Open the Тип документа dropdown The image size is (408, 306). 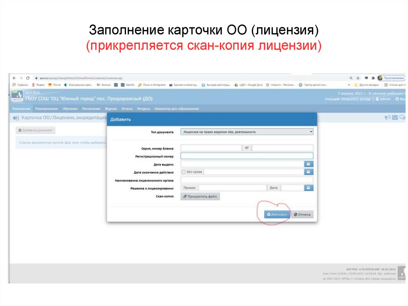pos(247,131)
